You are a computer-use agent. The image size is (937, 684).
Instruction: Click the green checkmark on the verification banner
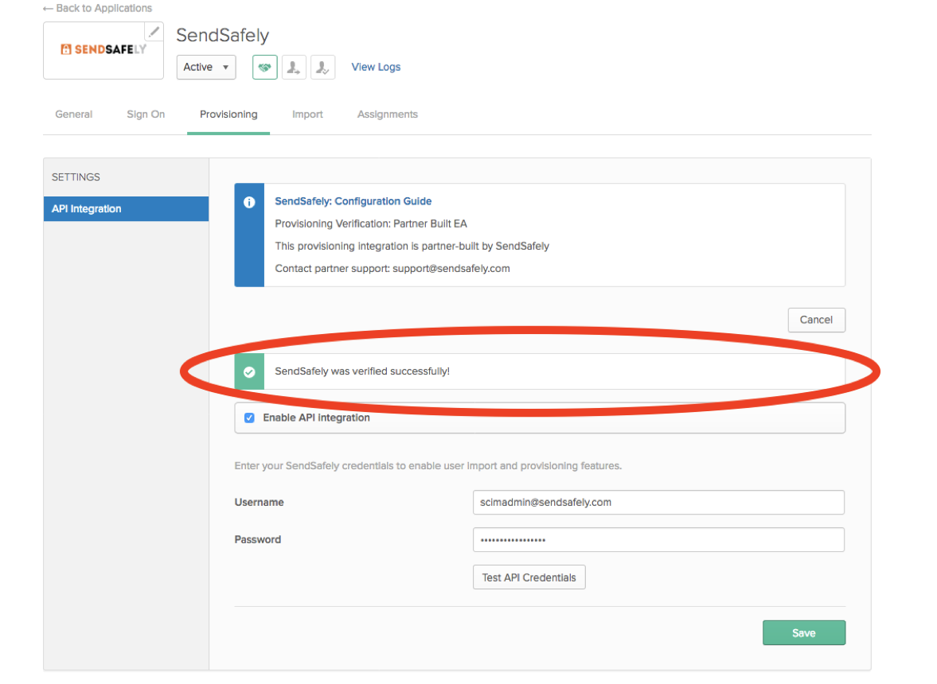[x=249, y=371]
